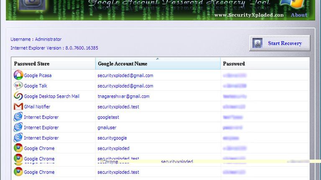Click the Internet Explorer icon in the gmailuser row
The height and width of the screenshot is (180, 321).
pyautogui.click(x=18, y=127)
